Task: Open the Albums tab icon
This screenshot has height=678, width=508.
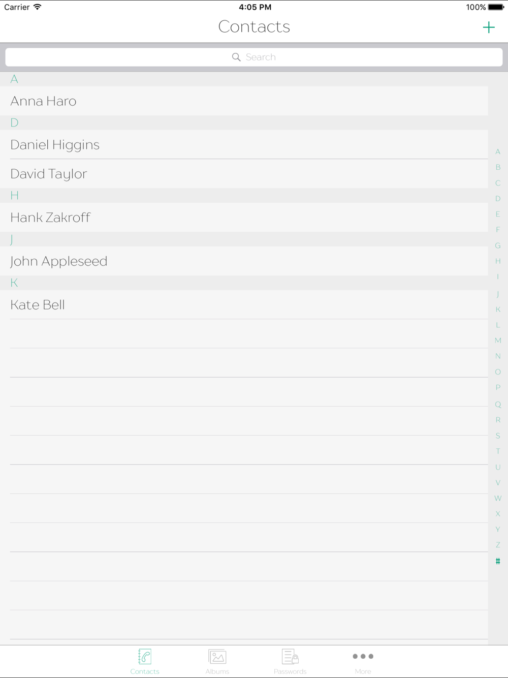Action: click(x=217, y=657)
